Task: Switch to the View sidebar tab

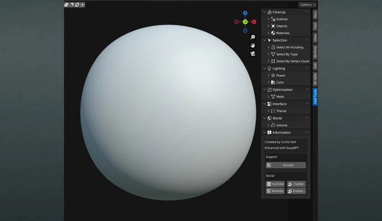Action: point(315,38)
